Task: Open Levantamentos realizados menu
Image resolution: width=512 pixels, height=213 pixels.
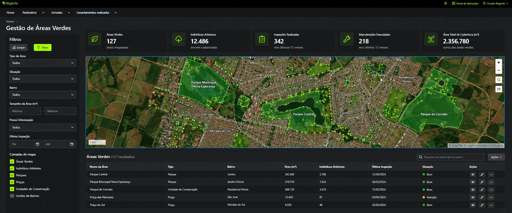Action: (x=97, y=13)
